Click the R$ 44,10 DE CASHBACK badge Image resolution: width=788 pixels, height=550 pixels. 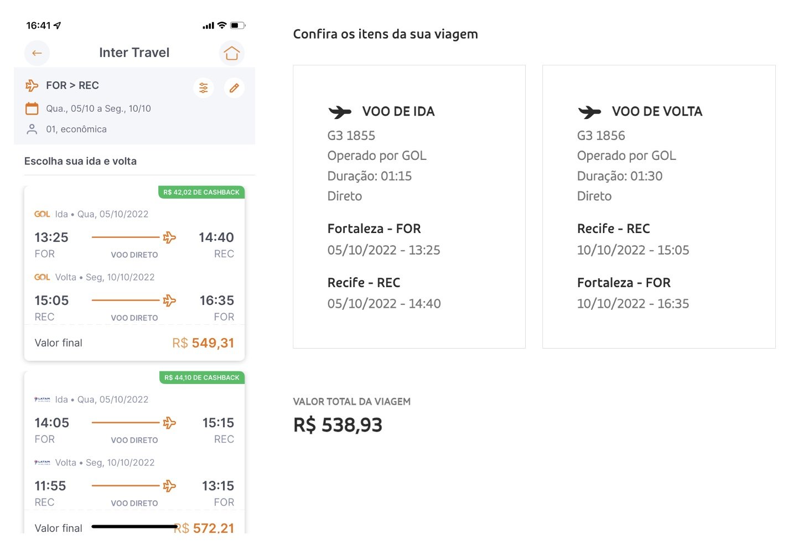click(x=202, y=378)
